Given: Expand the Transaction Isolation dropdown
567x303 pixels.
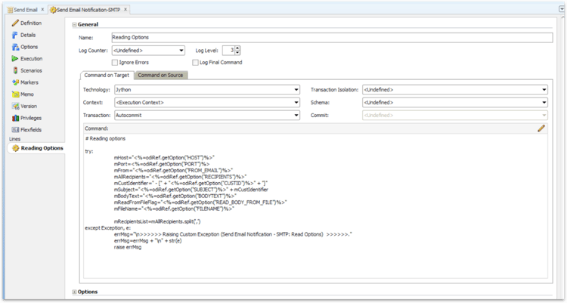Looking at the screenshot, I should [543, 89].
